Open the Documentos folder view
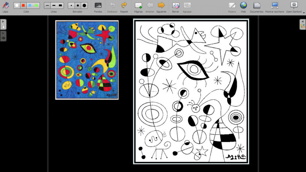Screen dimensions: 306x172 pyautogui.click(x=257, y=7)
